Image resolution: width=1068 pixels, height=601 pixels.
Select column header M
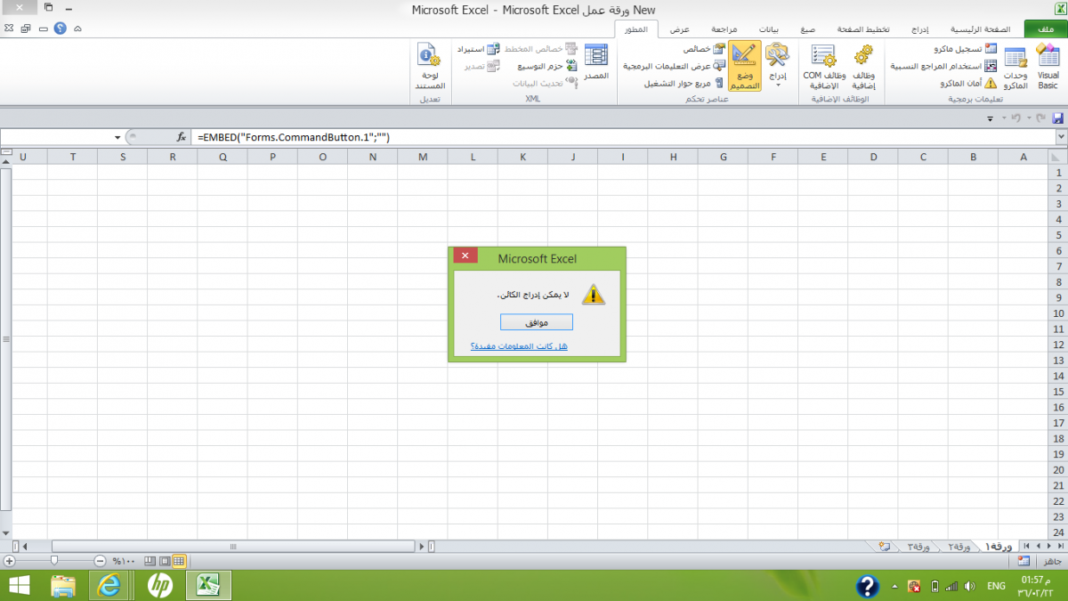[422, 157]
